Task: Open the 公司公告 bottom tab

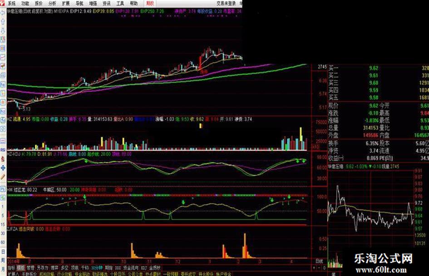Action: (x=135, y=274)
